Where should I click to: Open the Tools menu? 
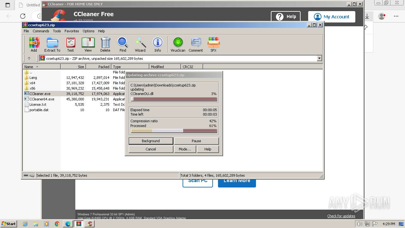point(57,31)
